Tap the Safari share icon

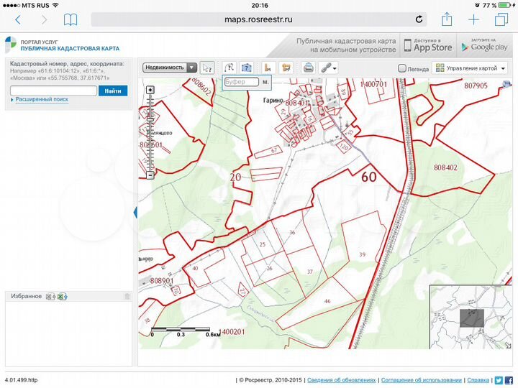tap(447, 19)
